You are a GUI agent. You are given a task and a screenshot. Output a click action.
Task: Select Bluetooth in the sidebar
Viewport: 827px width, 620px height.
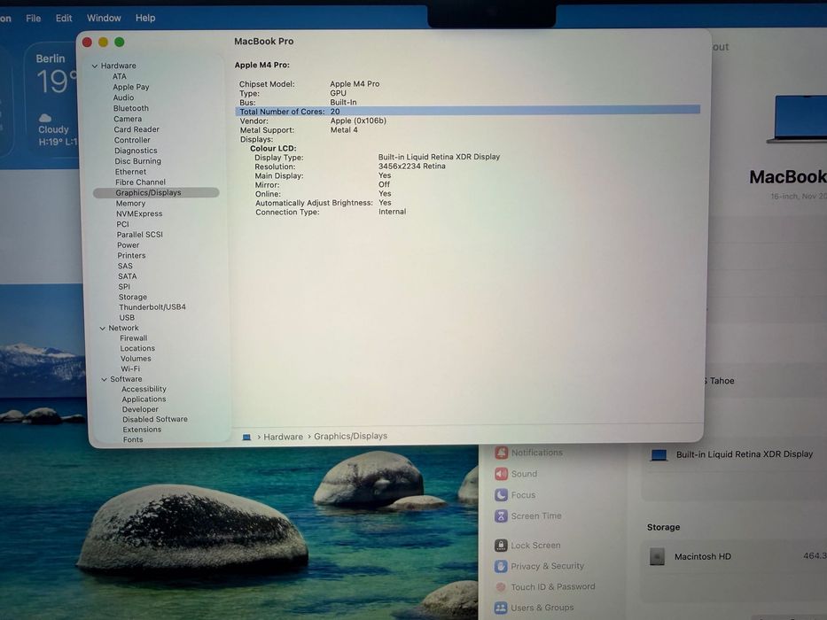point(131,108)
